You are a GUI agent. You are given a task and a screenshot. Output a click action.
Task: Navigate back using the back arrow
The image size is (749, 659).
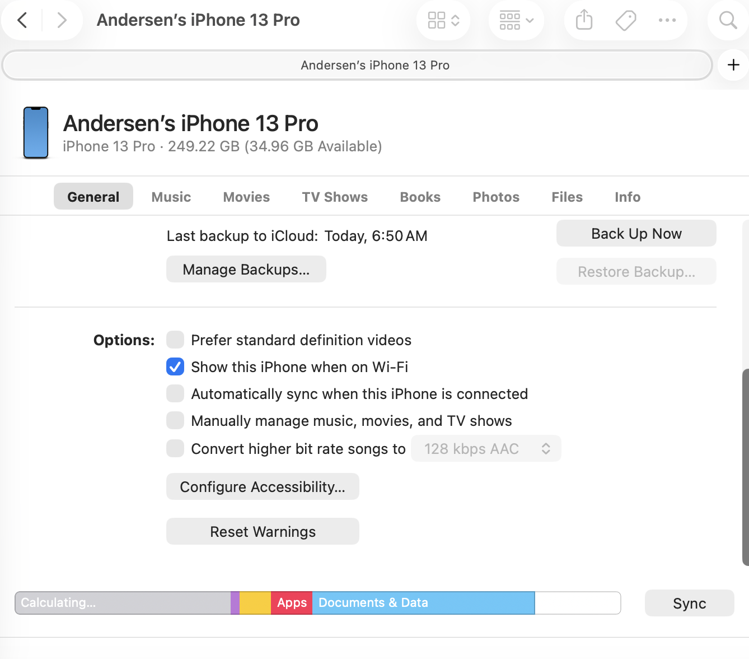point(22,20)
